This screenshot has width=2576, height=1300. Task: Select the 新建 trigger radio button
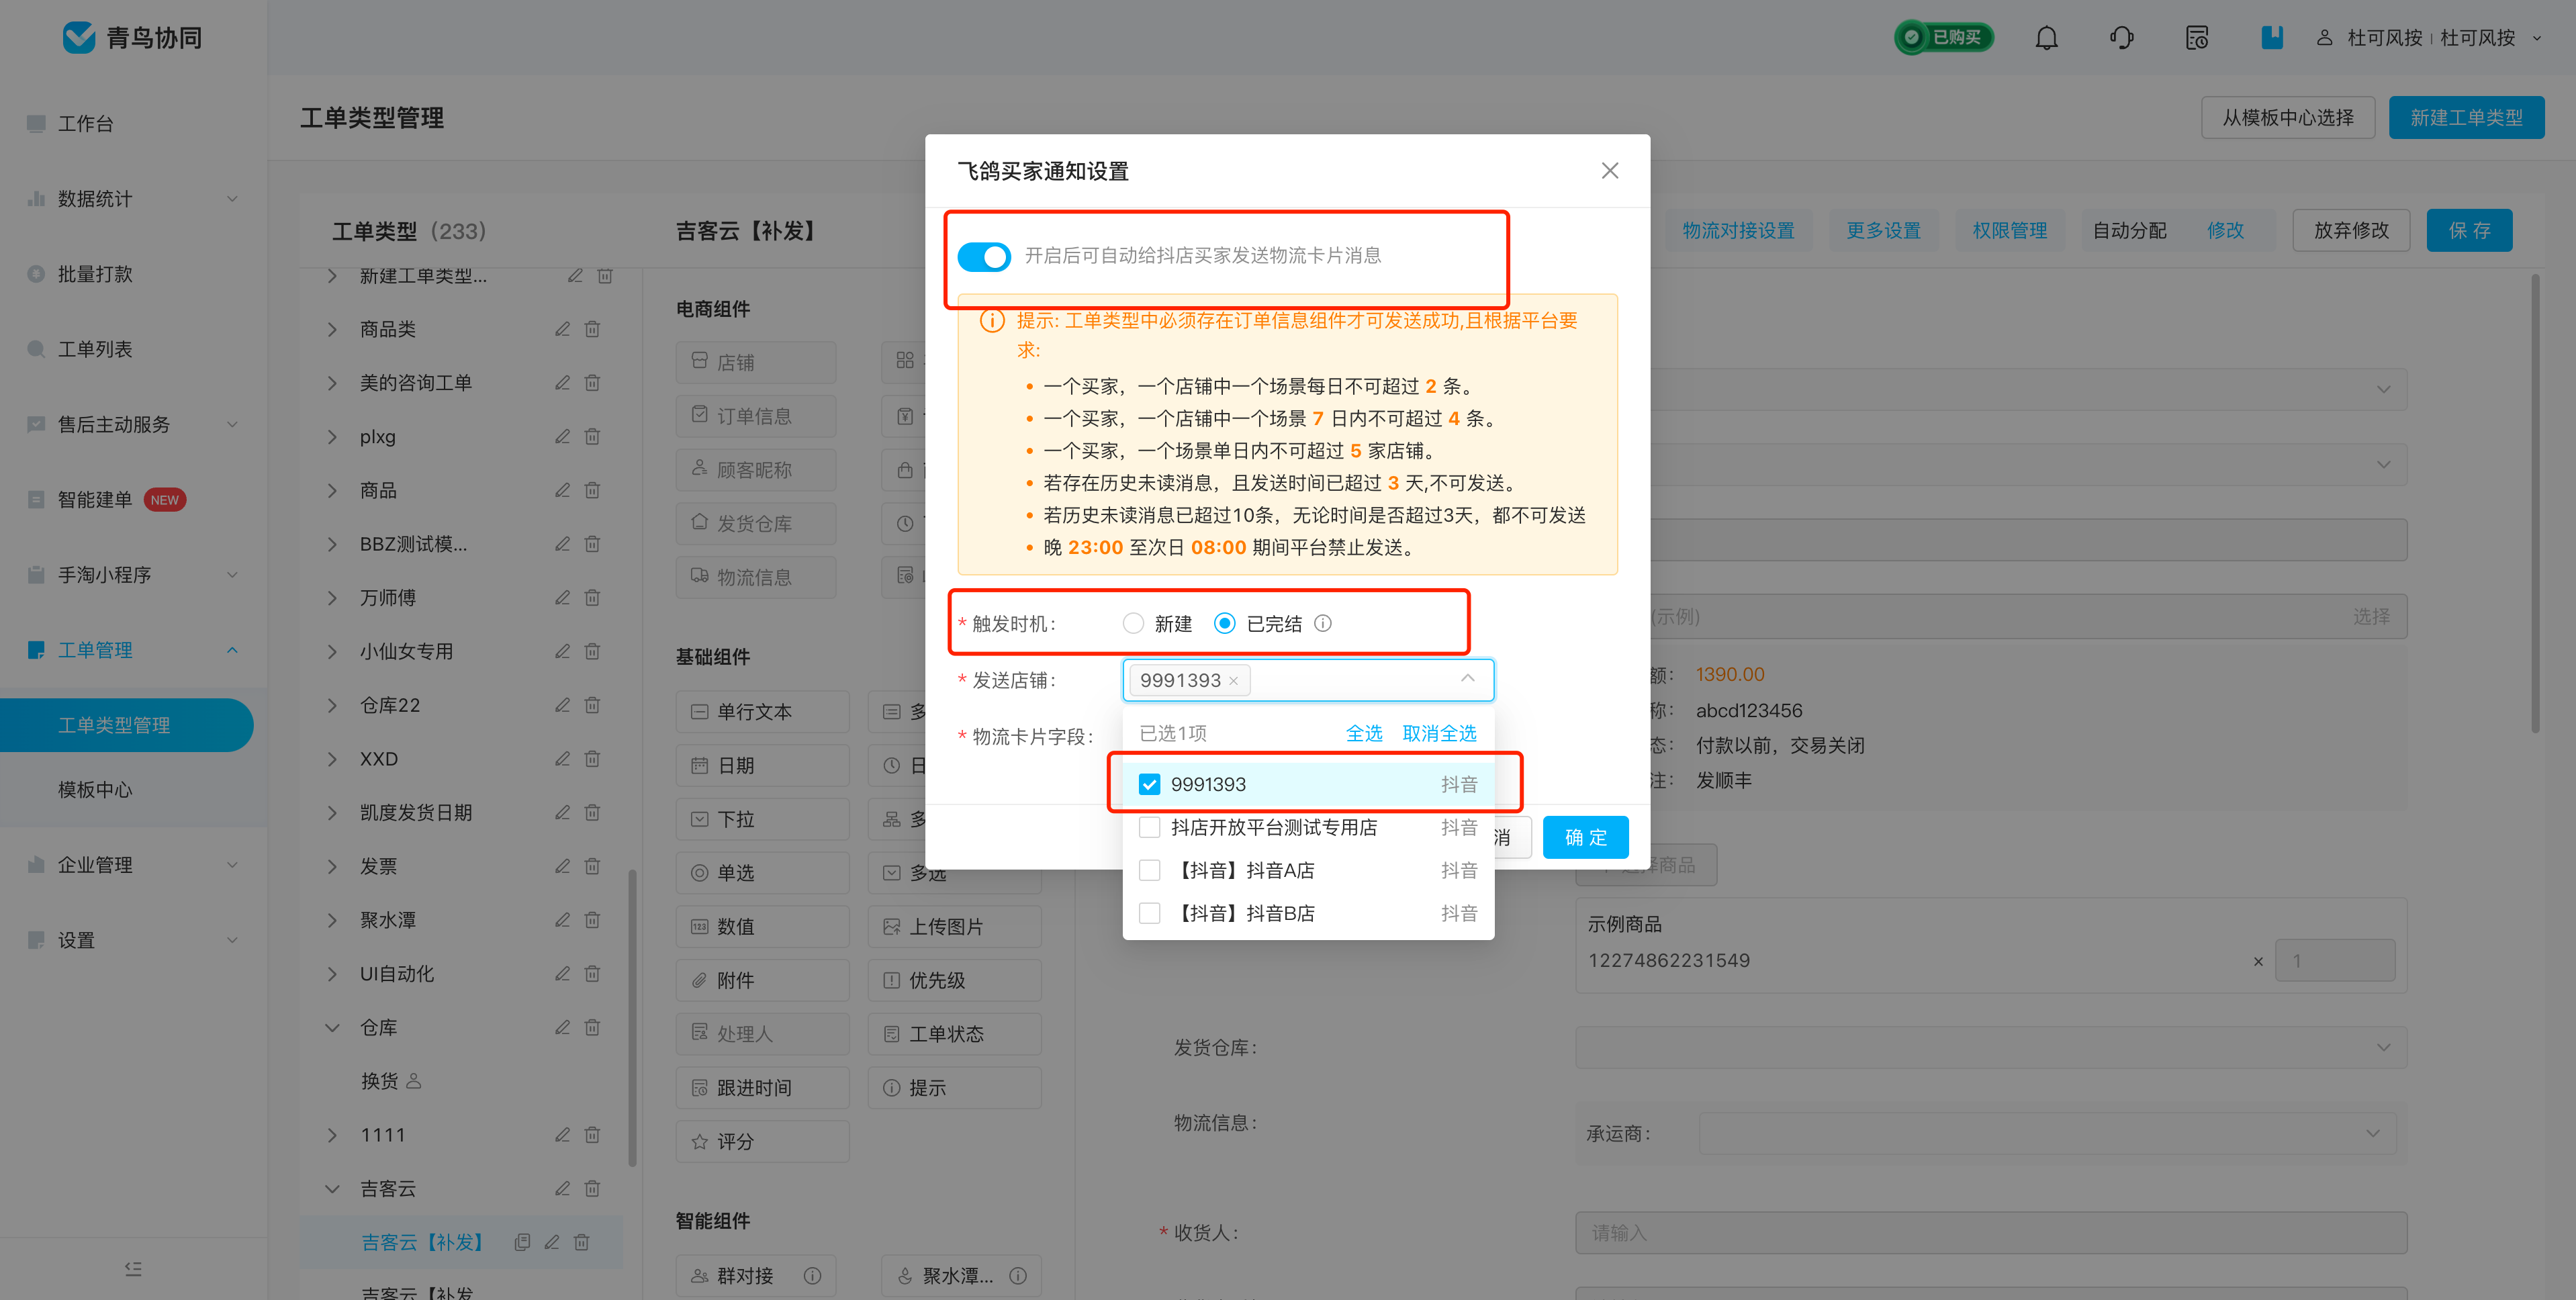point(1132,623)
